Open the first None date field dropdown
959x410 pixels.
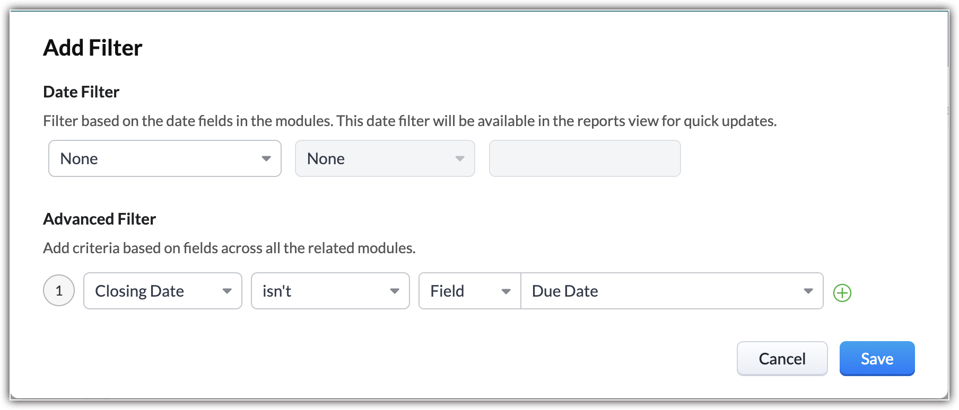(165, 158)
